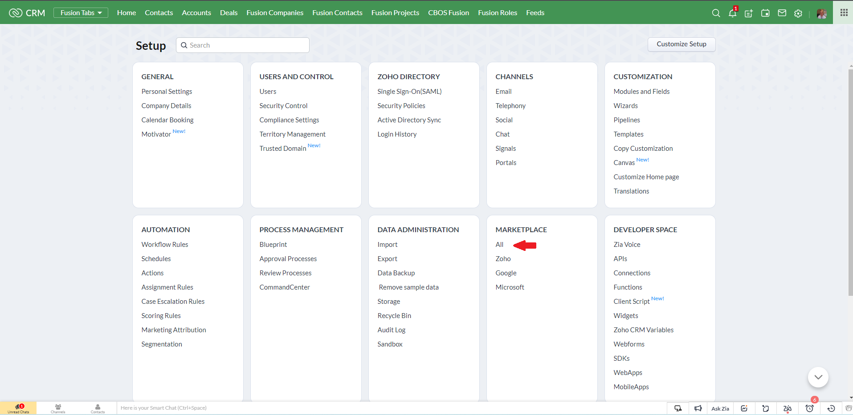Click the quick create record icon
This screenshot has width=853, height=415.
click(749, 13)
